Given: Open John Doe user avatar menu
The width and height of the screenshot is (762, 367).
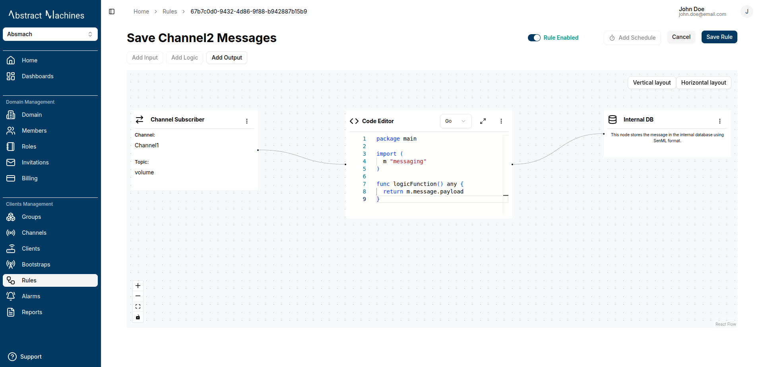Looking at the screenshot, I should click(746, 12).
